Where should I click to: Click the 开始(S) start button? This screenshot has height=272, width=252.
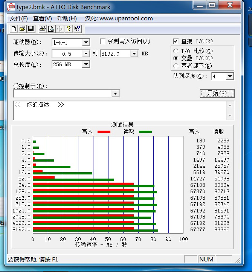click(217, 93)
